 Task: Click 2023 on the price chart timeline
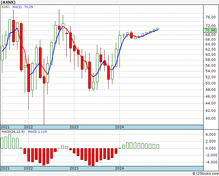click(74, 127)
